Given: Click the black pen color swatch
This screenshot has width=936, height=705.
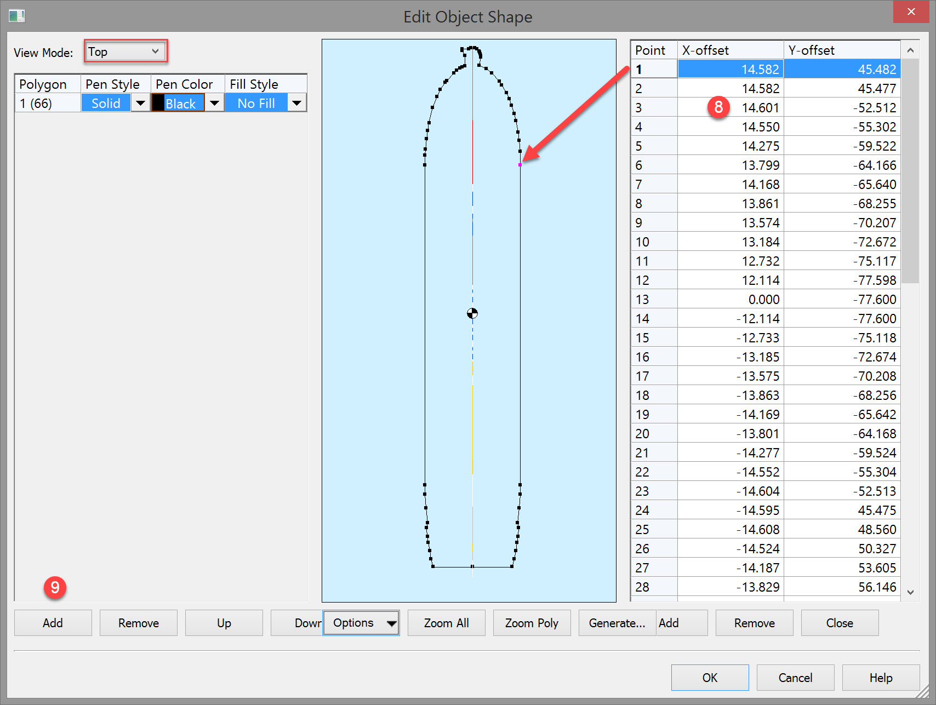Looking at the screenshot, I should [158, 103].
